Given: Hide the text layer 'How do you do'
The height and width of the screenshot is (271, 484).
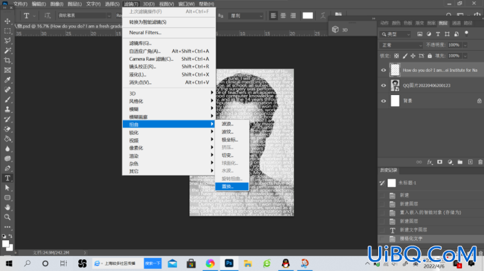Looking at the screenshot, I should 383,70.
